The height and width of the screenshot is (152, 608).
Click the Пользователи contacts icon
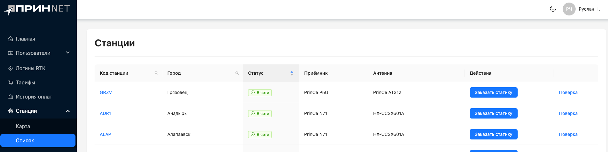pos(11,53)
